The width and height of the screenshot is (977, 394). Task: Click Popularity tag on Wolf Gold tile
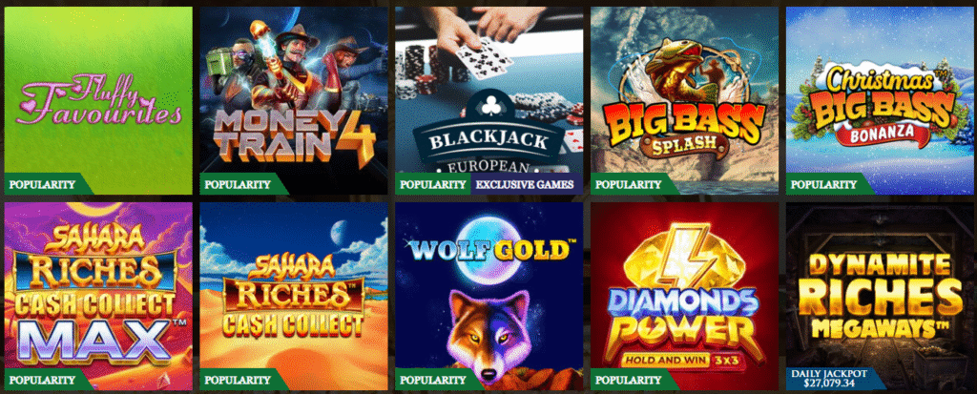pyautogui.click(x=433, y=380)
